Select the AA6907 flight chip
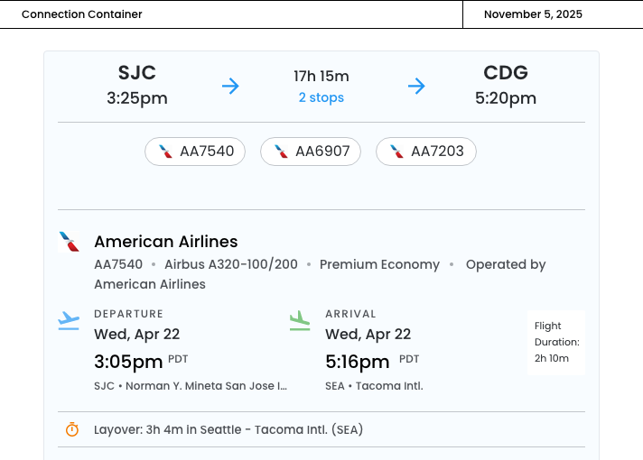 (x=311, y=152)
